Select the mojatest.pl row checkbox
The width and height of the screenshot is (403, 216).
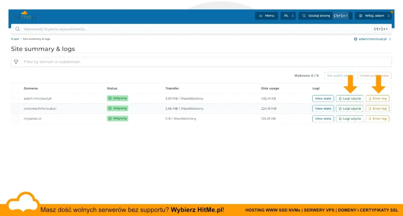point(16,119)
